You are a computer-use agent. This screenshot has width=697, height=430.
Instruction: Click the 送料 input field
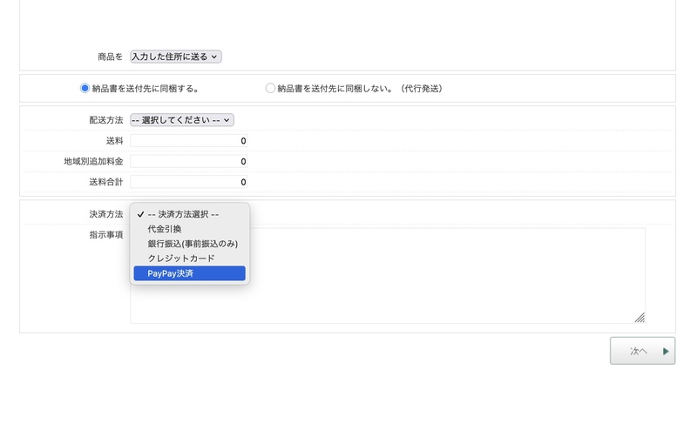188,141
